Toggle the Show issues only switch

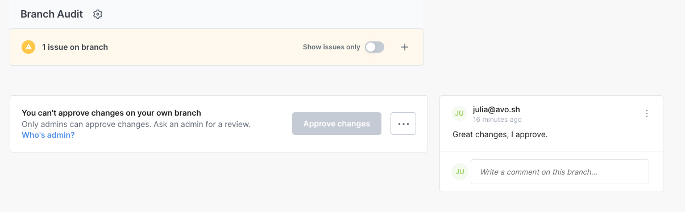[x=375, y=47]
